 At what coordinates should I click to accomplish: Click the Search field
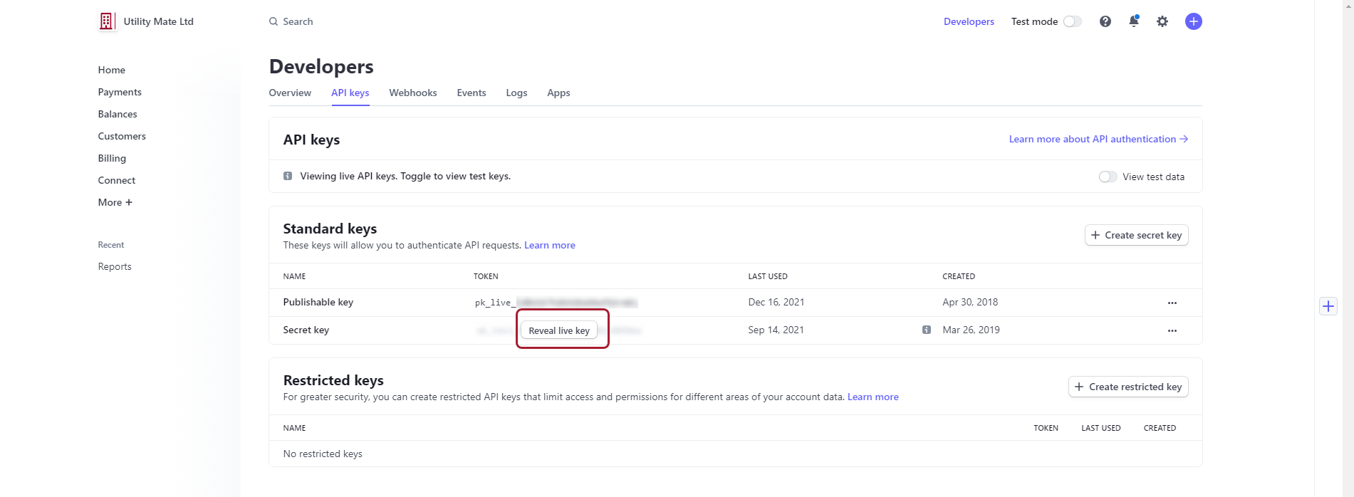pos(298,21)
